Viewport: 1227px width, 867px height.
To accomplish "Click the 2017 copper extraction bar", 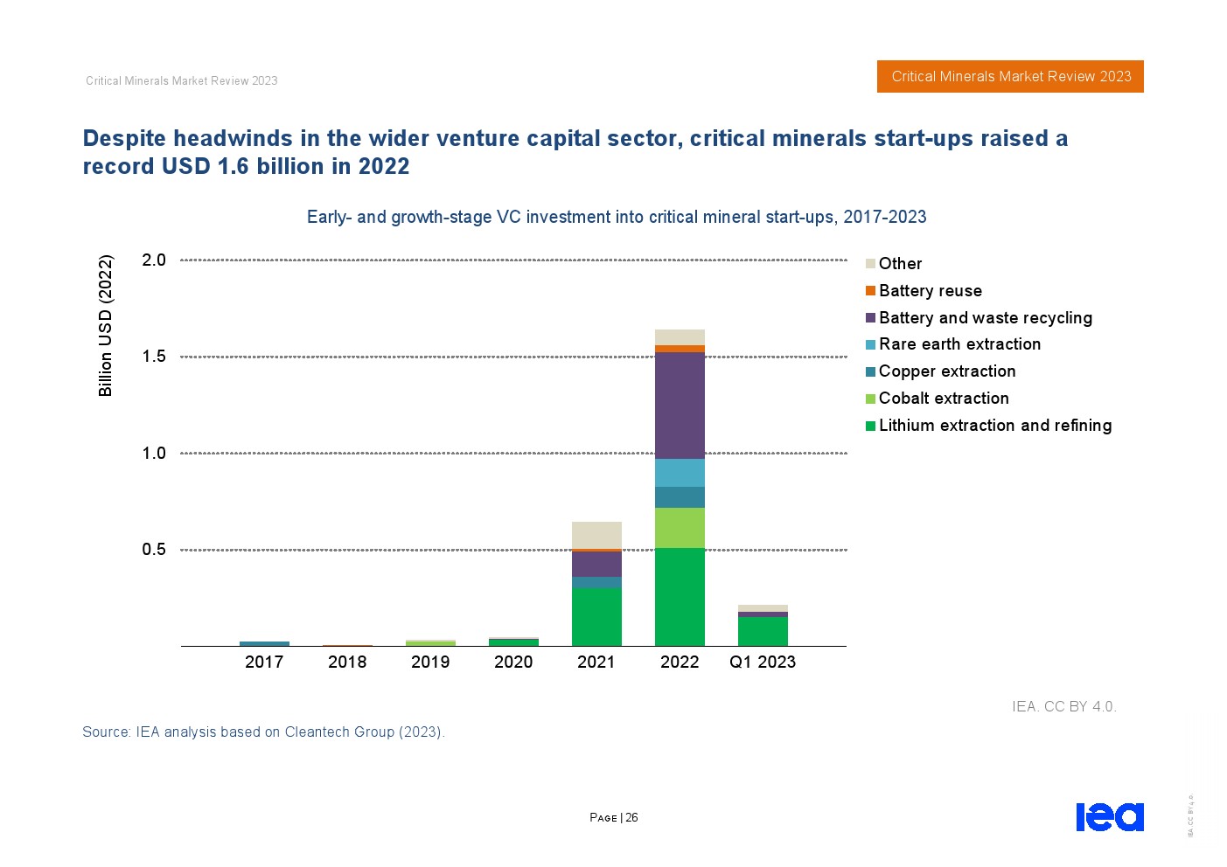I will coord(264,643).
